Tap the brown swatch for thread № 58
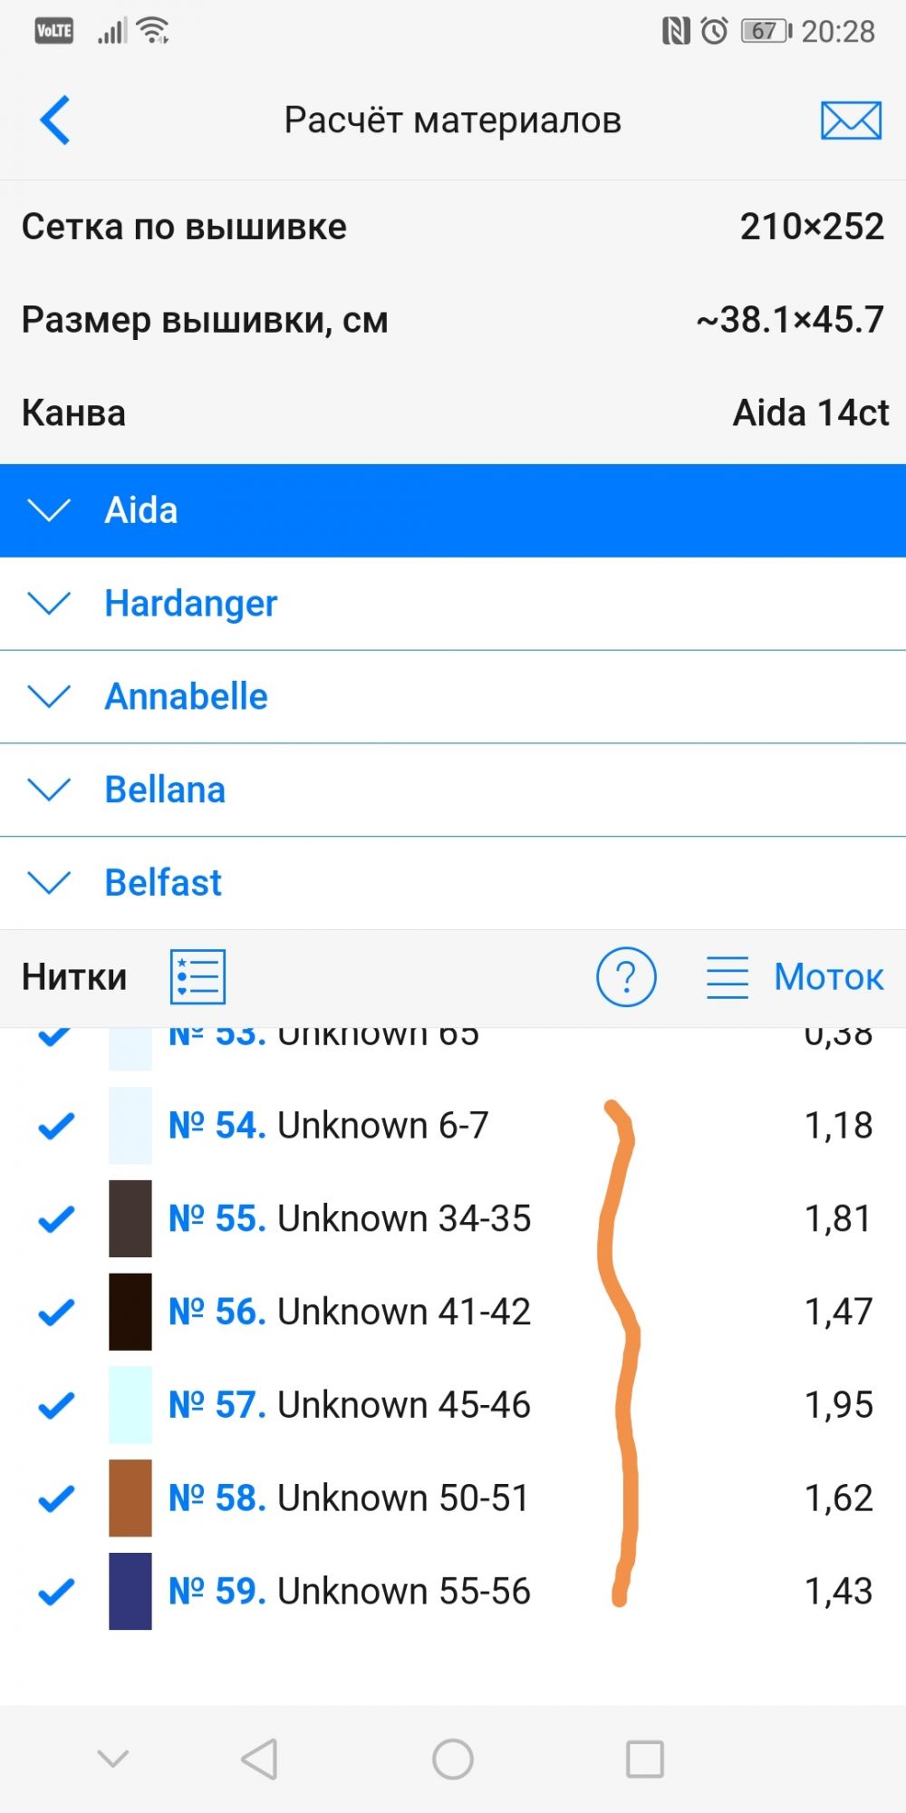This screenshot has height=1813, width=906. [130, 1498]
